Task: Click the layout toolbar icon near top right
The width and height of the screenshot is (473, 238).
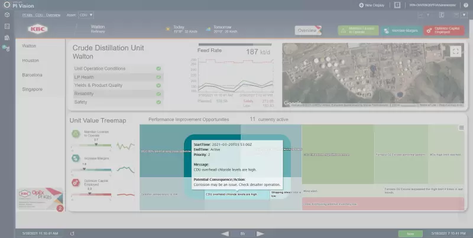Action: click(x=442, y=15)
